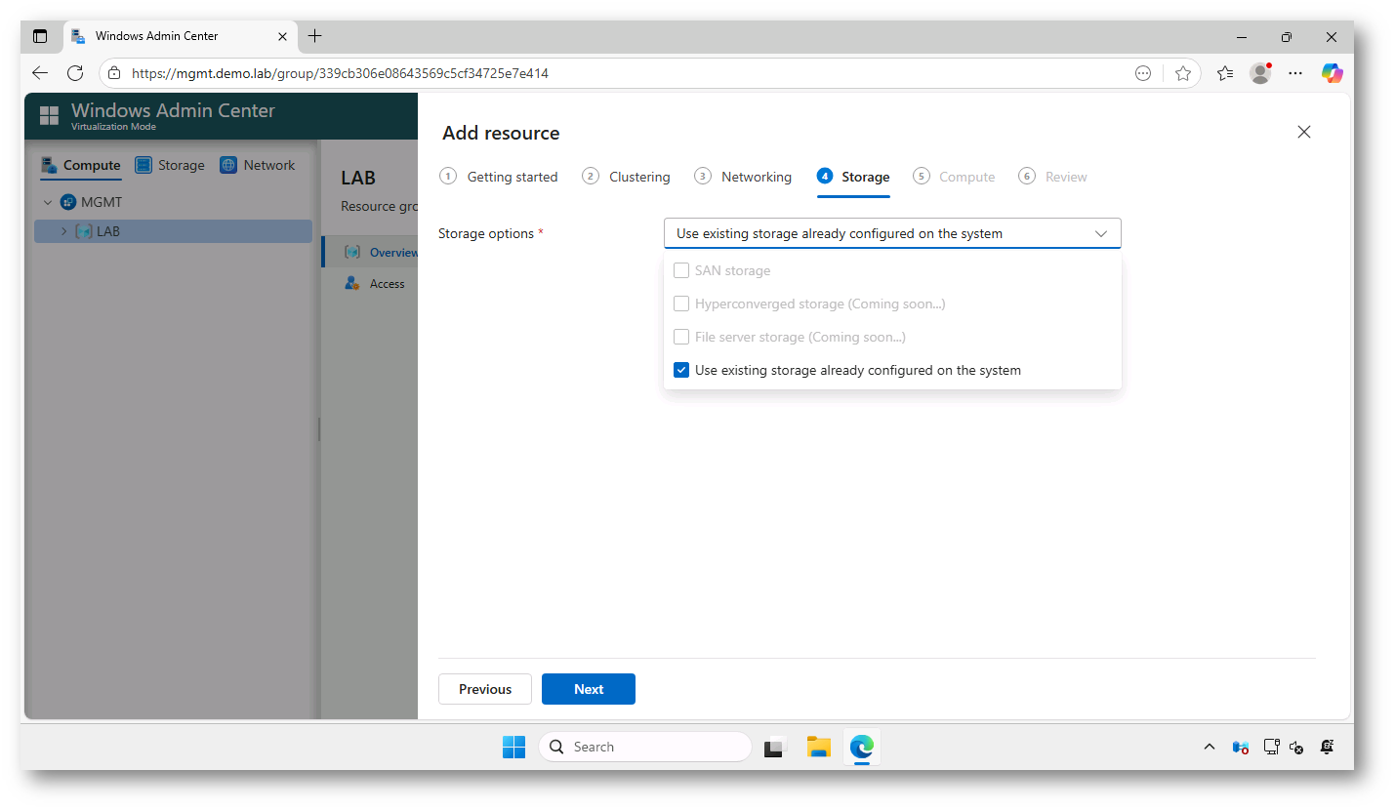Add page to favorites star icon
This screenshot has height=811, width=1395.
click(x=1183, y=73)
